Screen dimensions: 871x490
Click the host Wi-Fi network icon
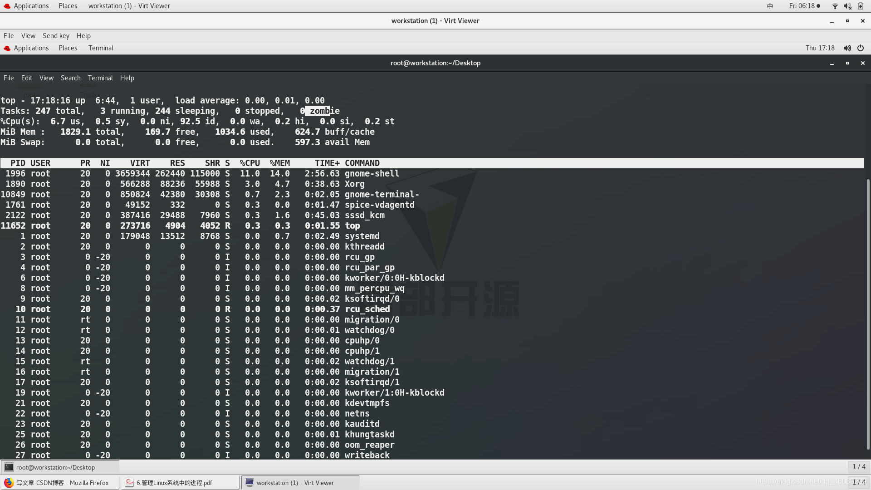pos(835,6)
